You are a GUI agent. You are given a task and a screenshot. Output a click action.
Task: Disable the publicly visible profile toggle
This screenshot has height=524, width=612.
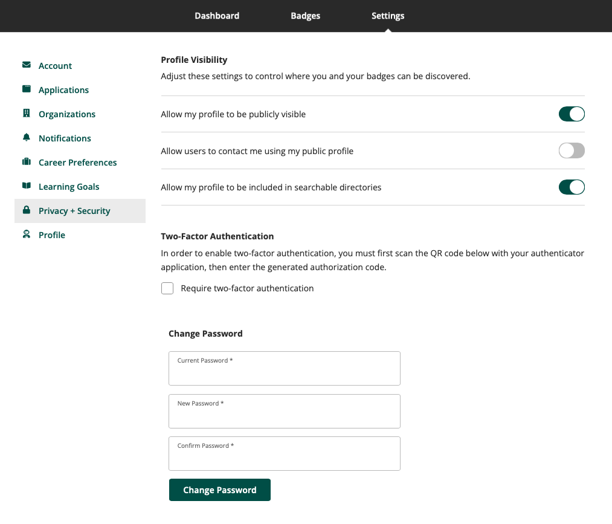pos(572,114)
